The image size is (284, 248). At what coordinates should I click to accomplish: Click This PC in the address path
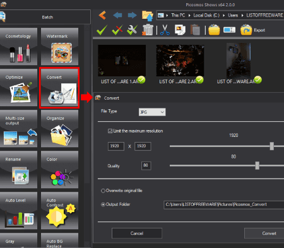[178, 15]
